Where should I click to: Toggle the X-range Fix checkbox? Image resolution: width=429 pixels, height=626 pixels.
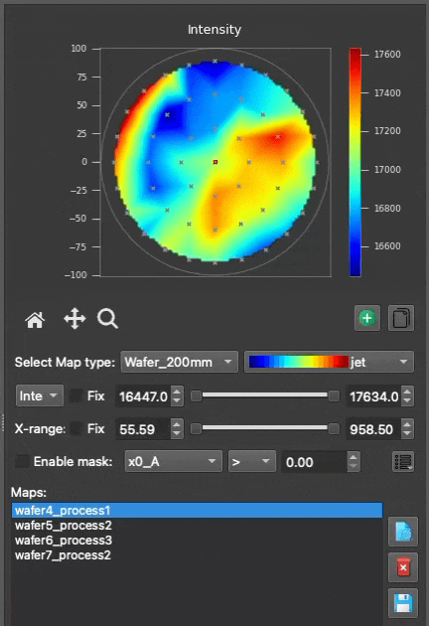(x=76, y=429)
